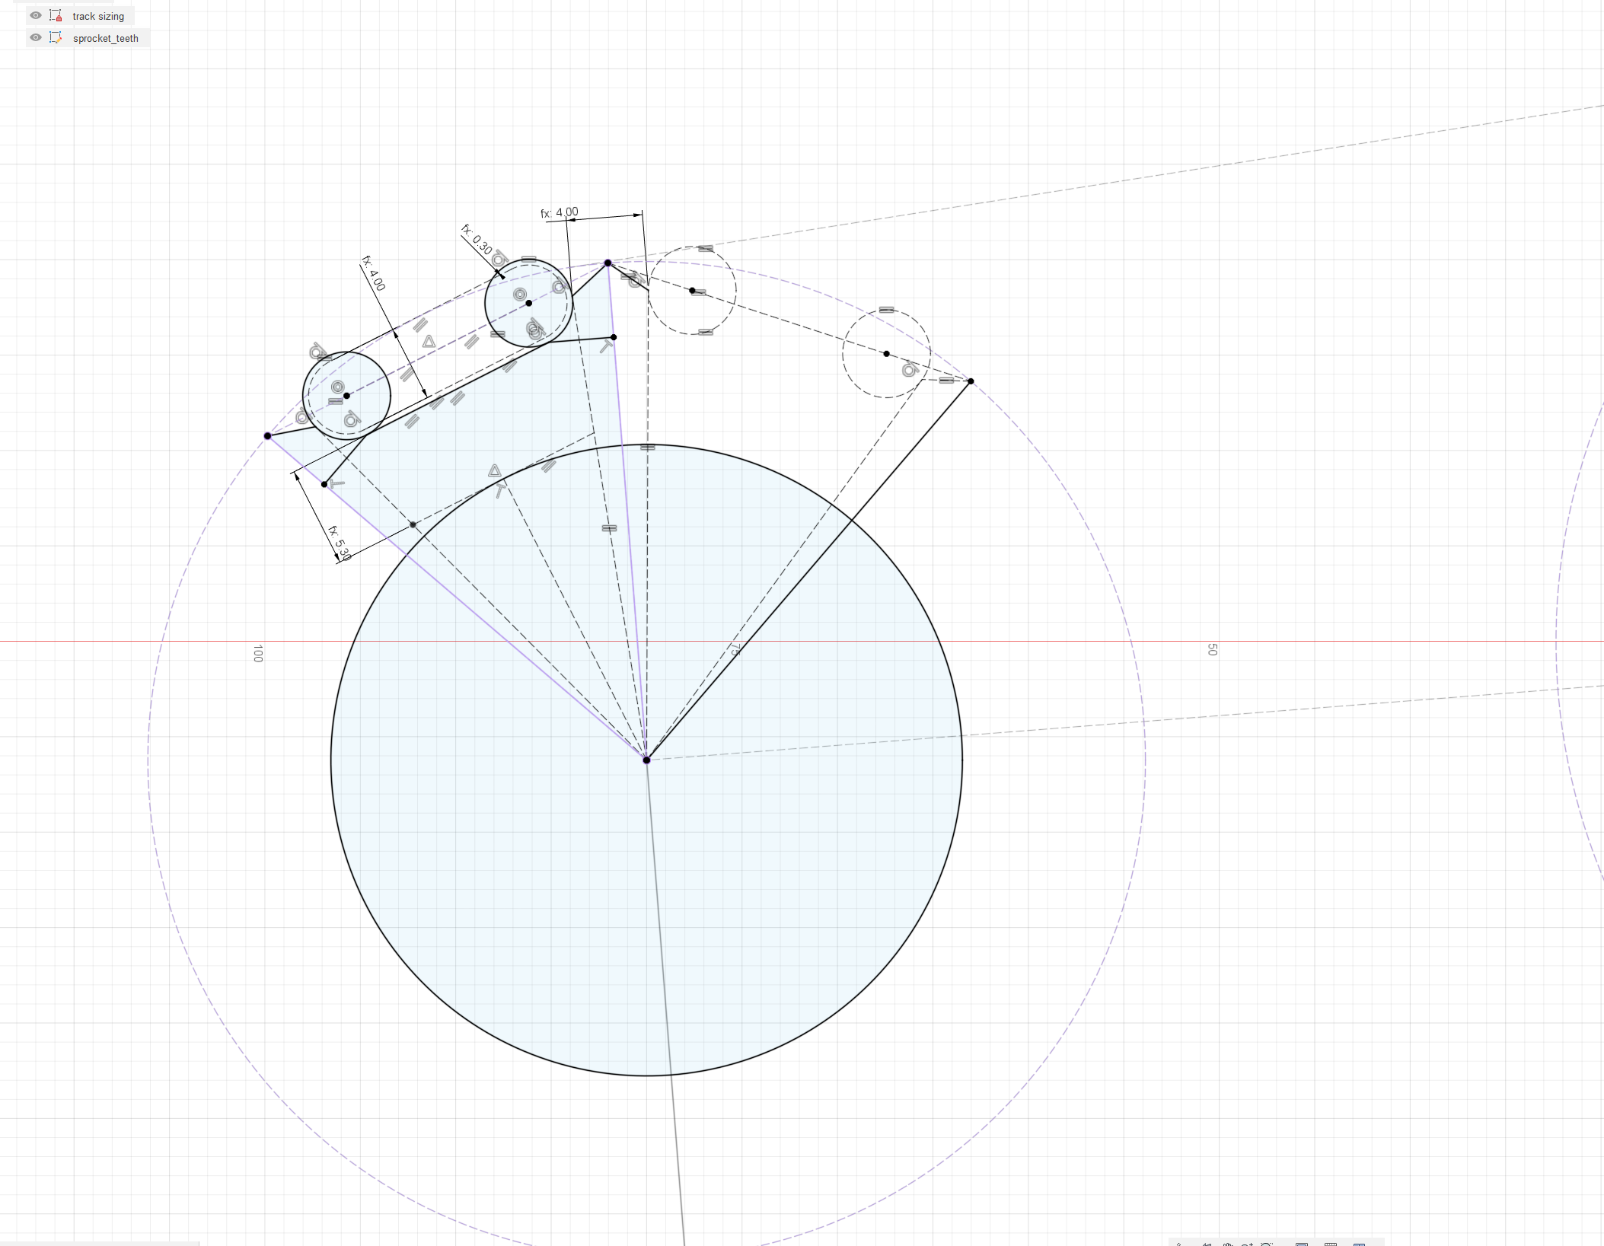Click the fx: 4.00 dimension value

[560, 213]
